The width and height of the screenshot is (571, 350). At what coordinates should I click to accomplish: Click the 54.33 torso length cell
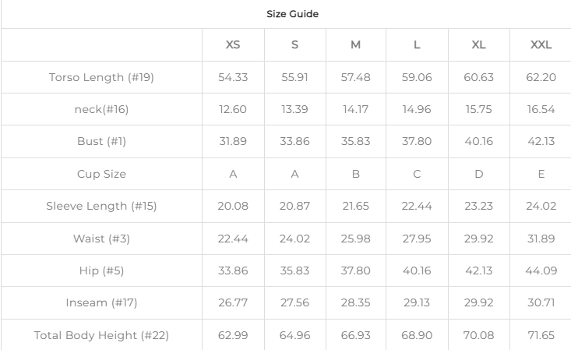(x=233, y=77)
